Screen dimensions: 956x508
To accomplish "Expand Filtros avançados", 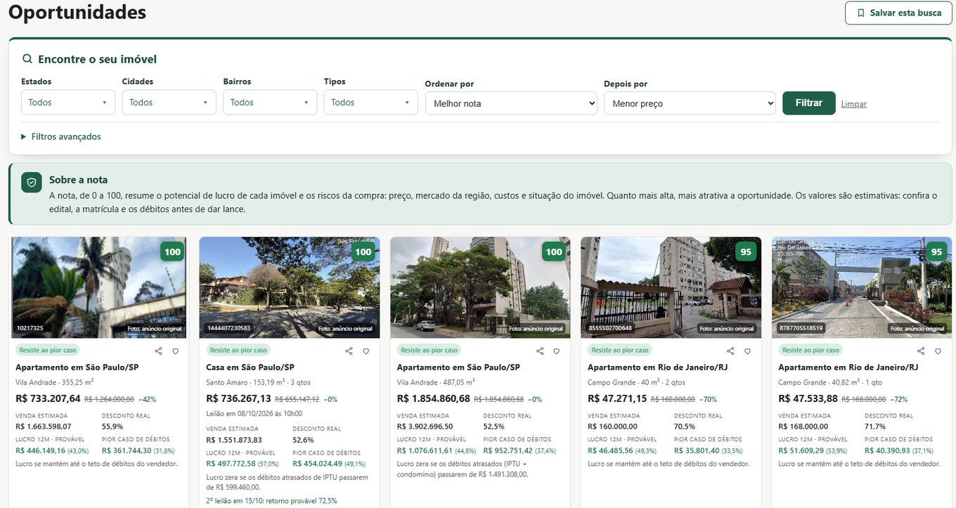I will pyautogui.click(x=61, y=136).
